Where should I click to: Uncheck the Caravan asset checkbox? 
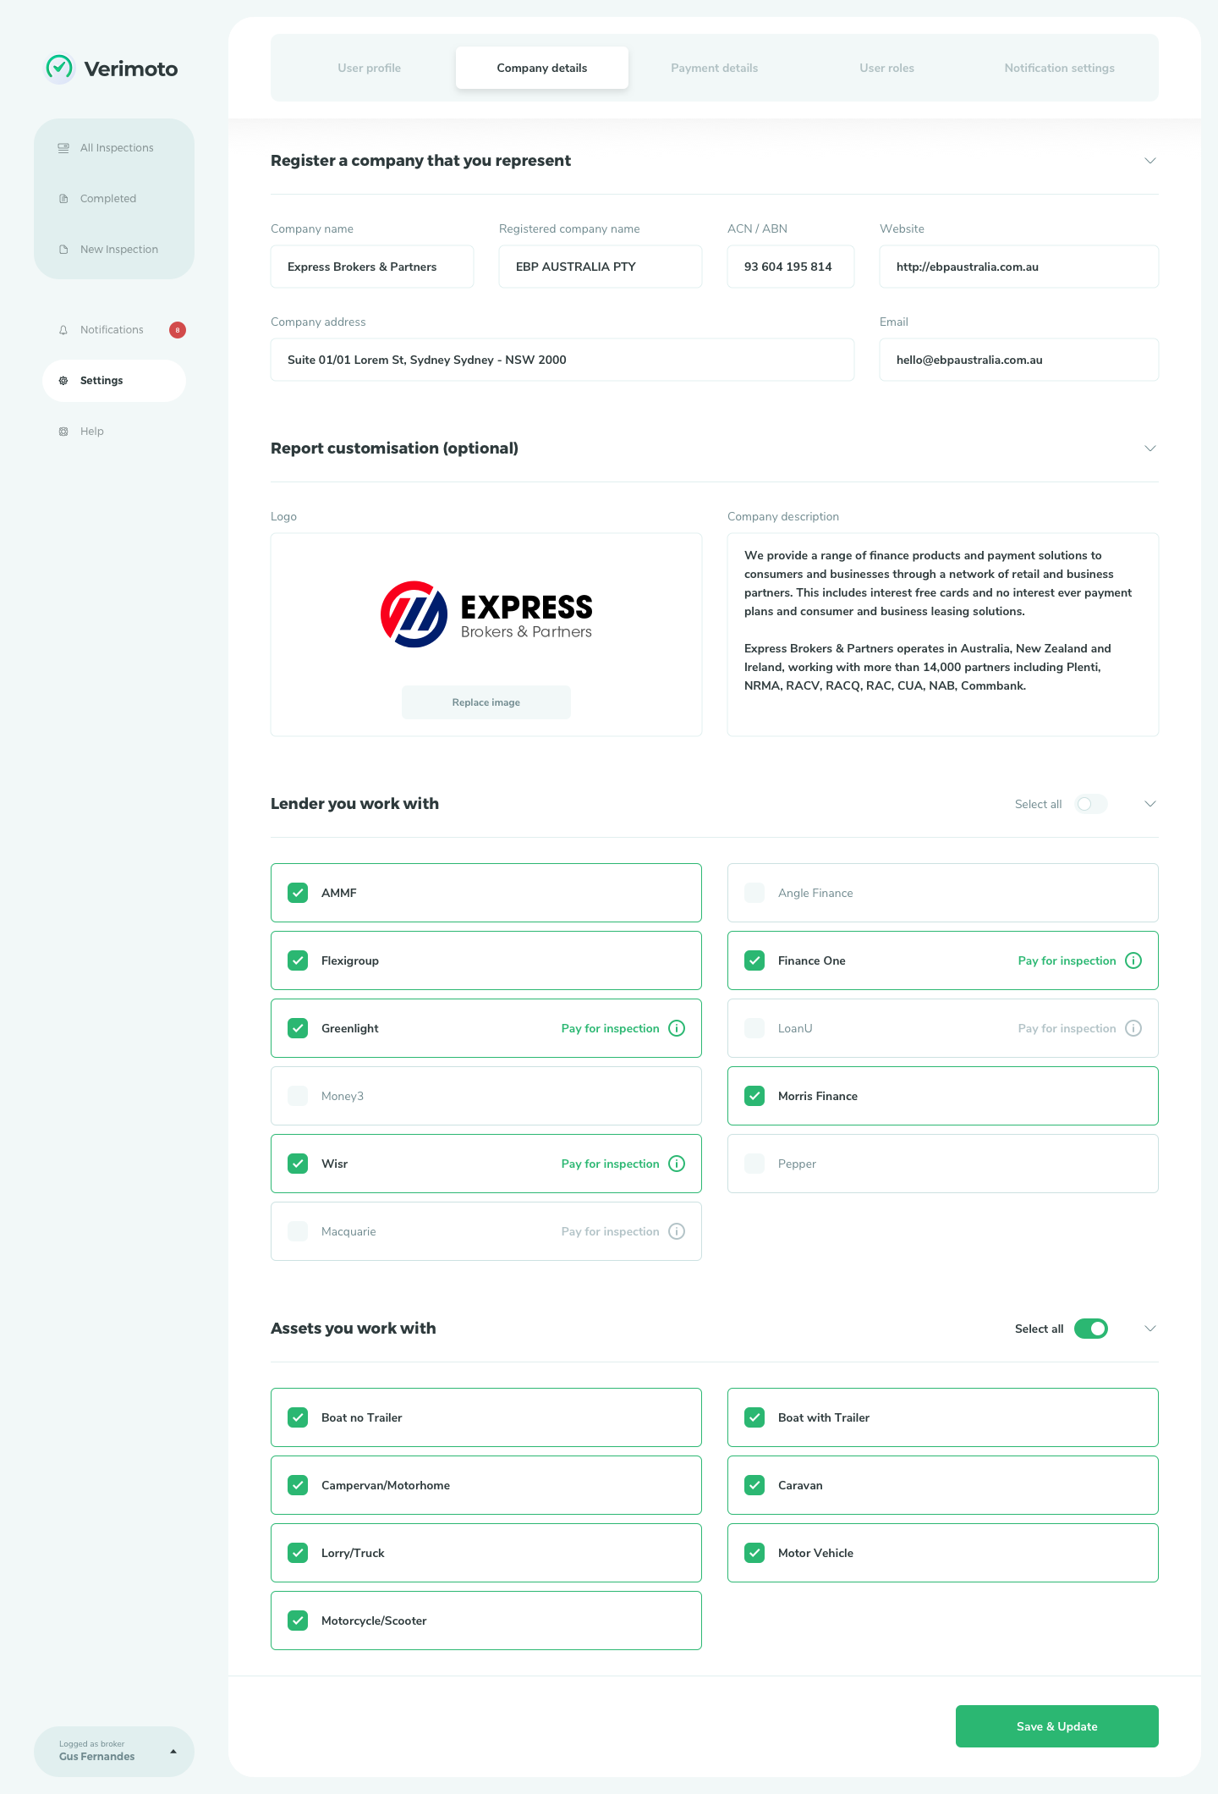(754, 1485)
